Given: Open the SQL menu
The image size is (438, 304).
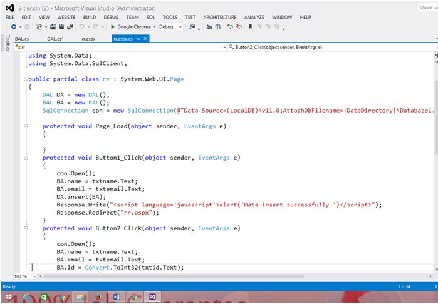Looking at the screenshot, I should (x=150, y=18).
